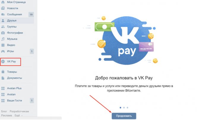This screenshot has width=199, height=120.
Task: Expand the Ещё dropdown in footer
Action: (x=18, y=116)
